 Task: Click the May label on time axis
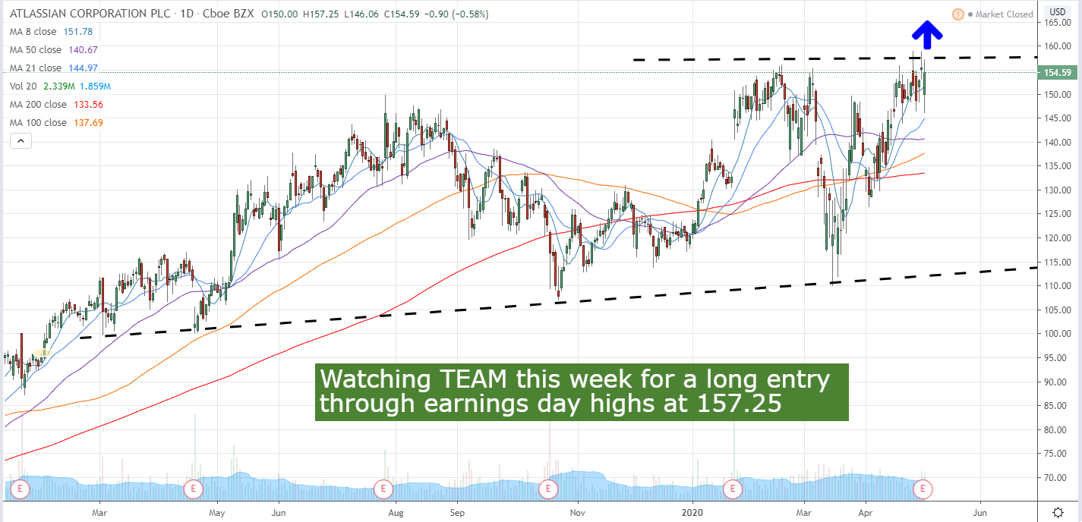pyautogui.click(x=216, y=511)
